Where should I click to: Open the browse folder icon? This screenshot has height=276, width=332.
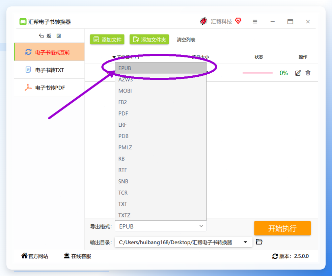pyautogui.click(x=259, y=242)
